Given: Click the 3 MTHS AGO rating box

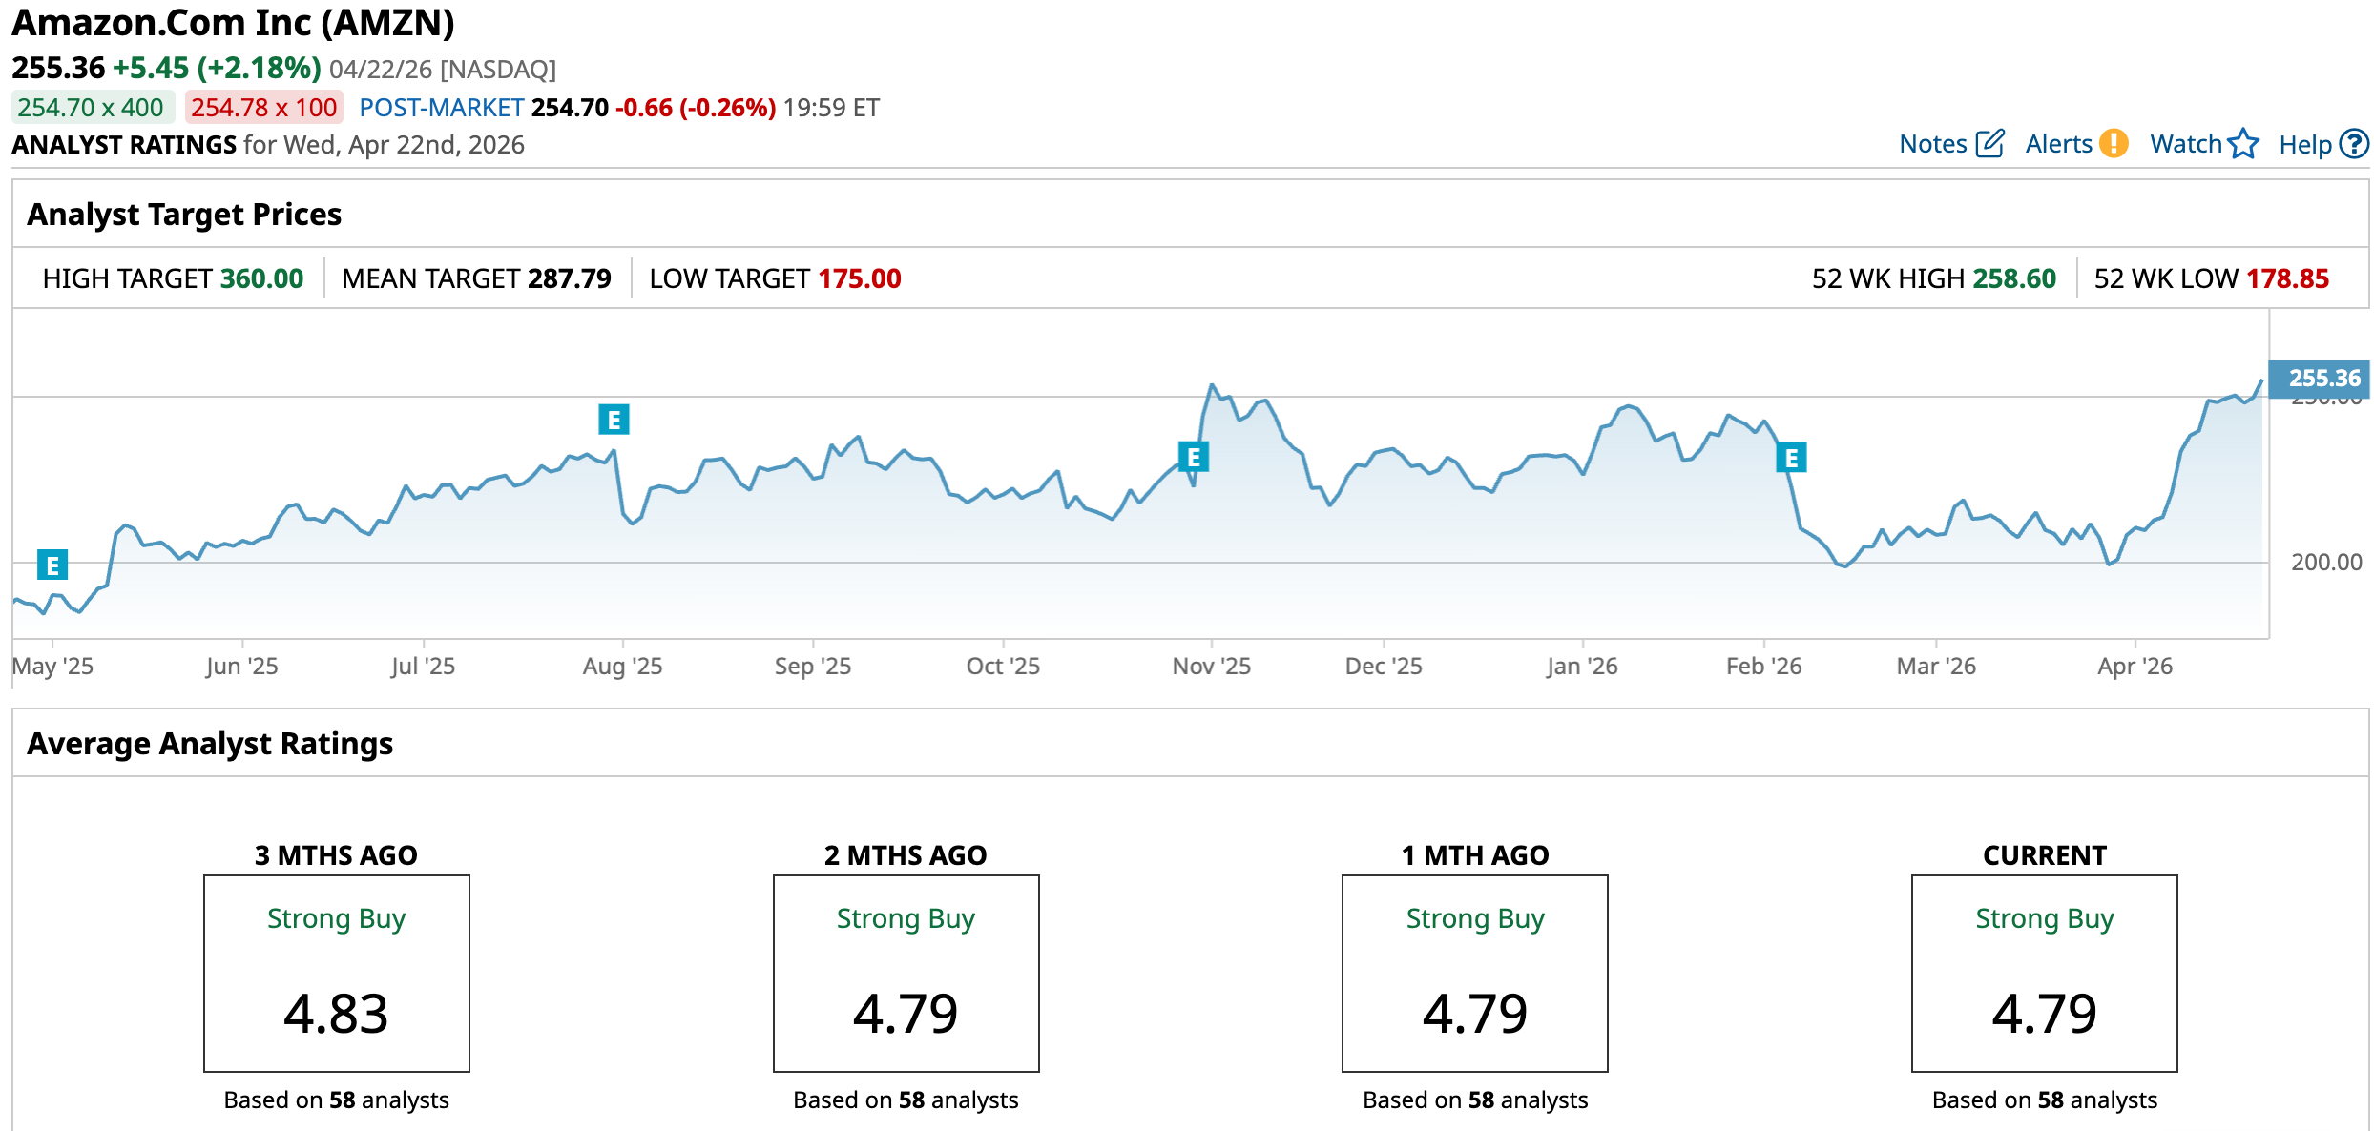Looking at the screenshot, I should pyautogui.click(x=336, y=973).
